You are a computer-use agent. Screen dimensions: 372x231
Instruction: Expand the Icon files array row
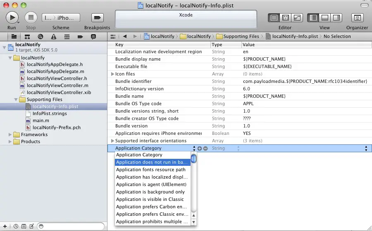[x=112, y=74]
